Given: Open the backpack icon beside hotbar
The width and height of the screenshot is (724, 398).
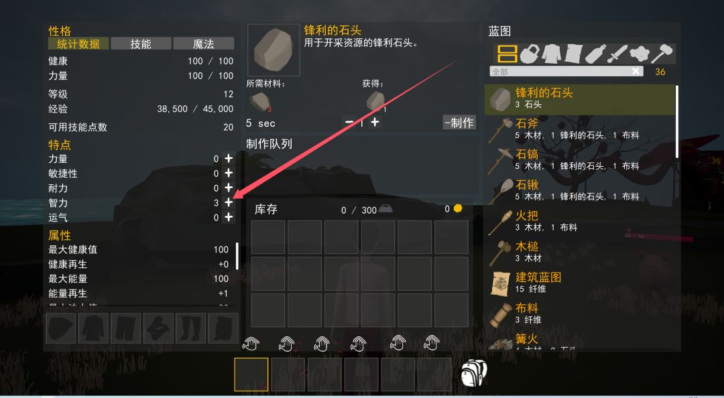Looking at the screenshot, I should click(474, 373).
